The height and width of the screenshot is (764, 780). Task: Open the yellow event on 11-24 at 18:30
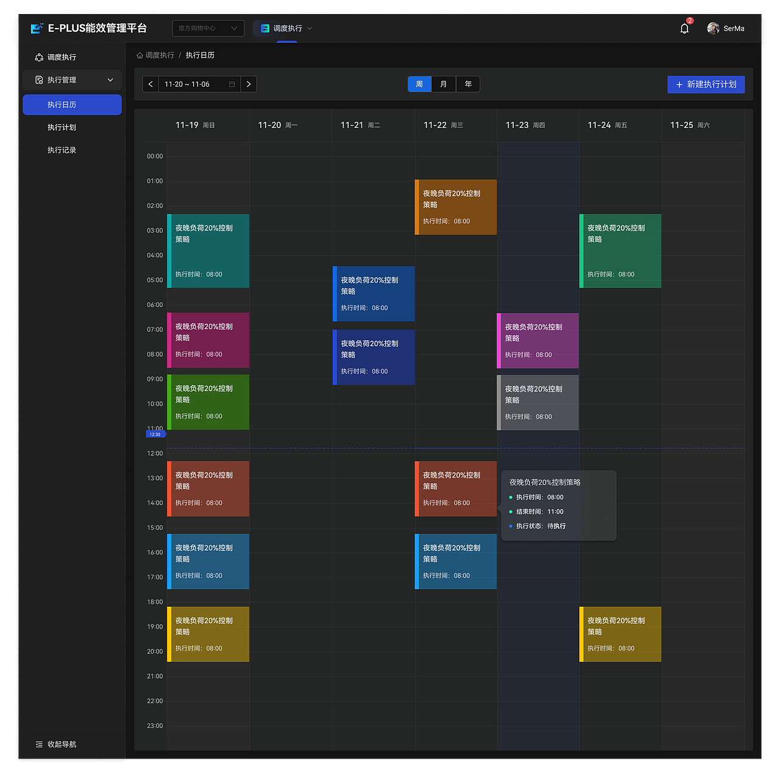point(620,634)
